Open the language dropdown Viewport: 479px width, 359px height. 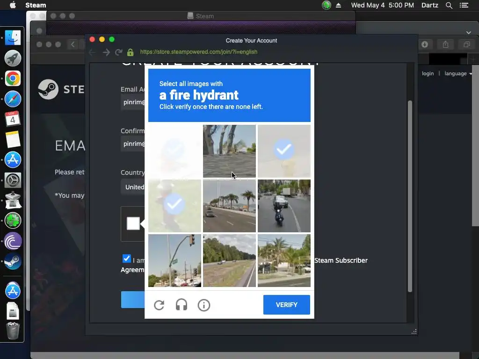click(458, 73)
